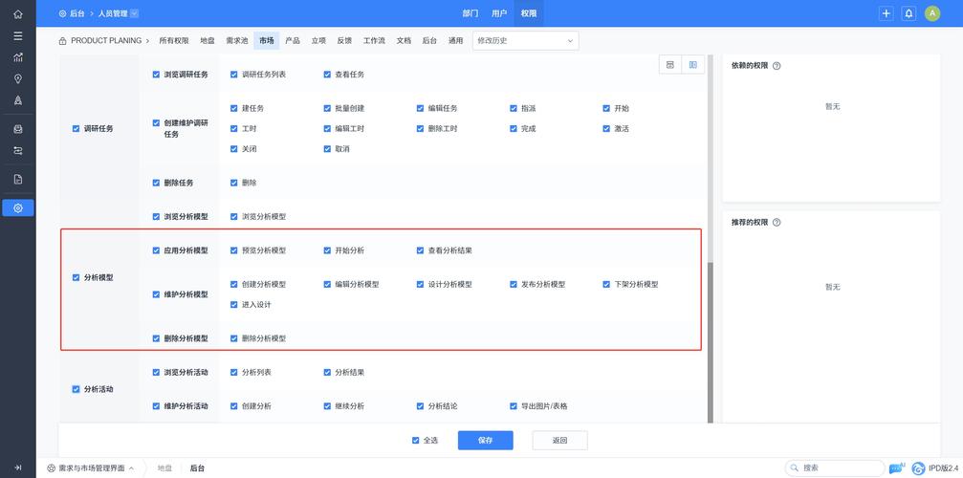Open the chart statistics sidebar icon
Viewport: 963px width, 478px height.
click(18, 57)
